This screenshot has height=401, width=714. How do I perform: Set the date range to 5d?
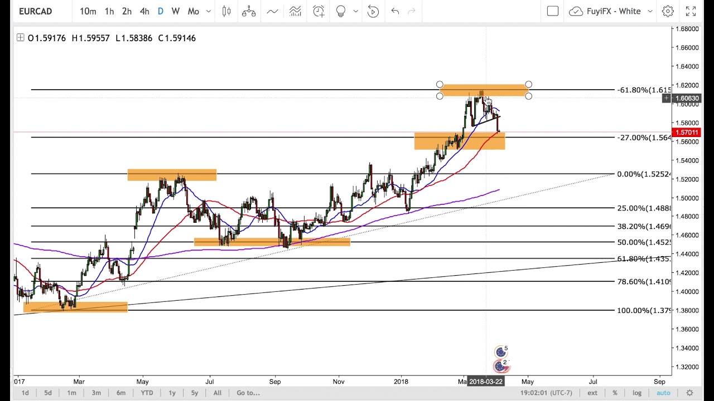pos(48,393)
